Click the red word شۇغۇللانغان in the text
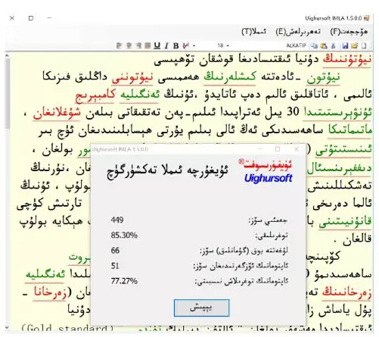Screen dimensions: 379x337 [57, 113]
